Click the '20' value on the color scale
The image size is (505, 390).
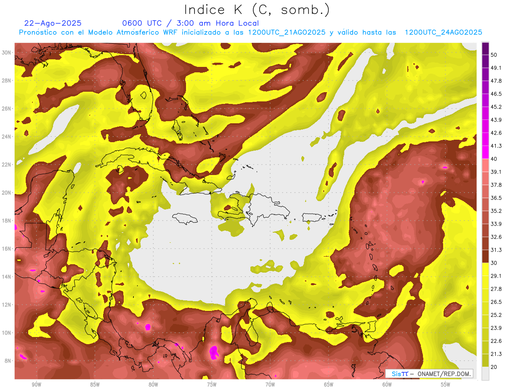(494, 367)
